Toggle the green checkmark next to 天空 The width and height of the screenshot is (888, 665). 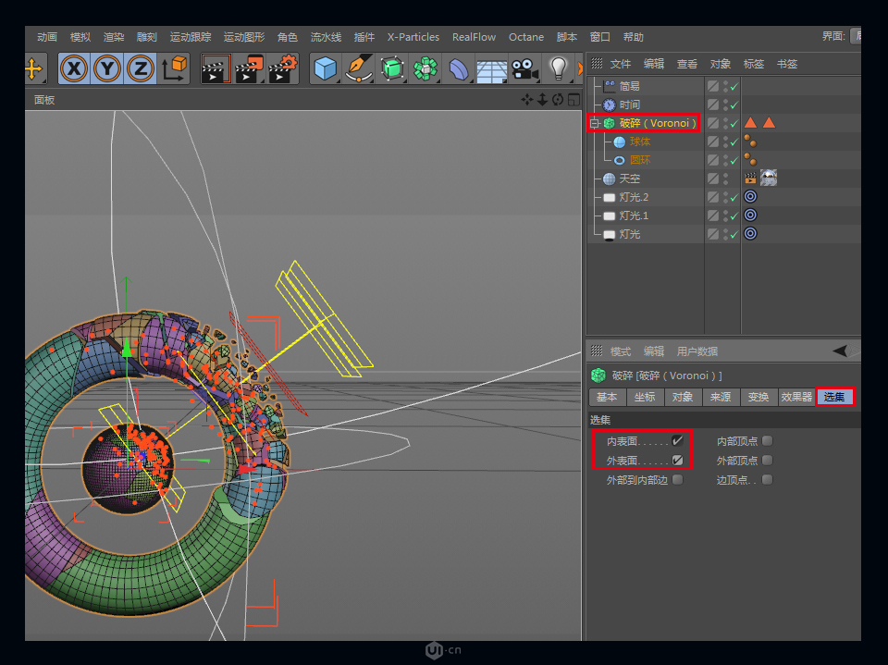pyautogui.click(x=734, y=179)
